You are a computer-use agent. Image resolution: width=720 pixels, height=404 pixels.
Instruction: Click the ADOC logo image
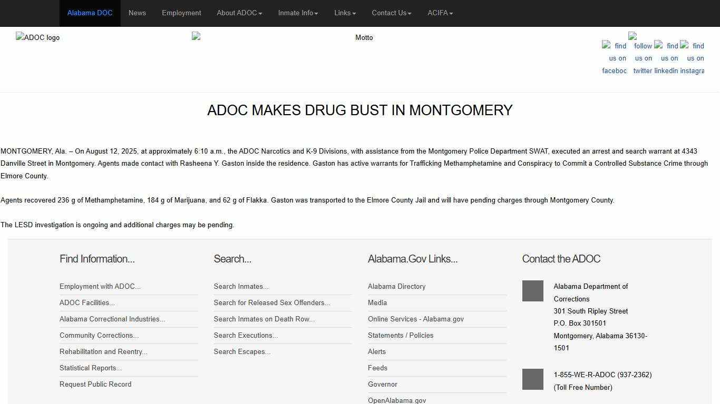pos(37,38)
